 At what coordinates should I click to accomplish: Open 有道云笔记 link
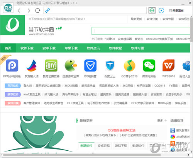point(90,95)
